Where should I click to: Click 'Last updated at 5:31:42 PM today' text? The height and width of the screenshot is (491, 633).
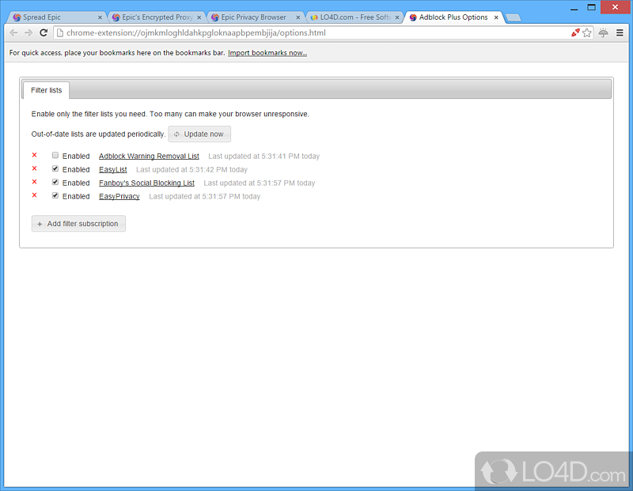pyautogui.click(x=191, y=169)
